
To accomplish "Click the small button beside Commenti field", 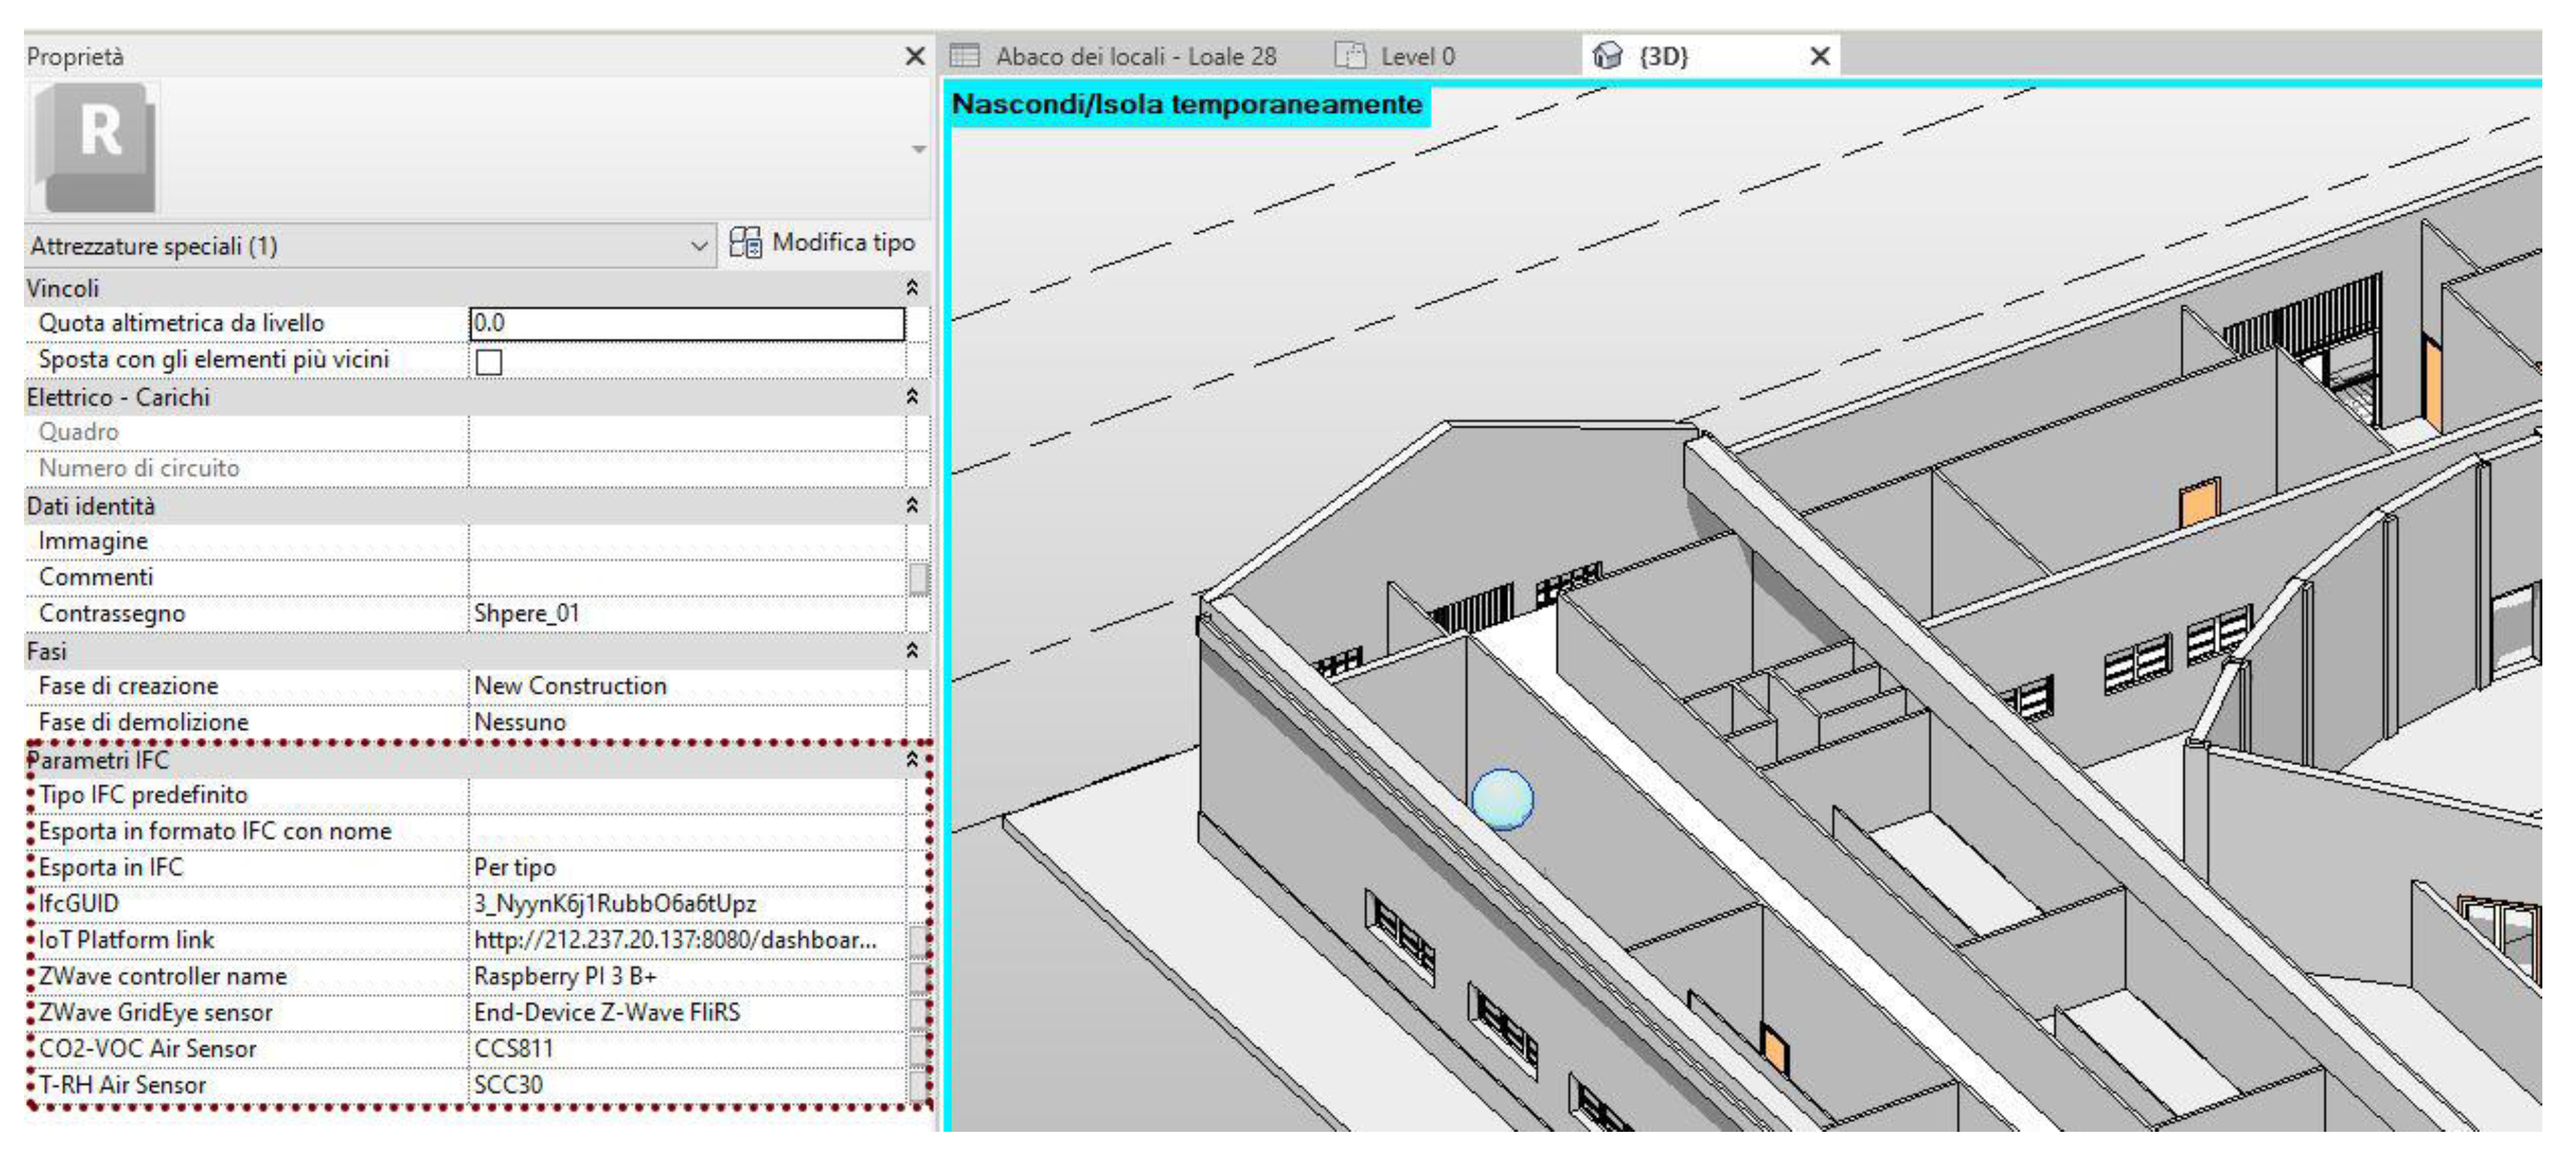I will [x=918, y=578].
